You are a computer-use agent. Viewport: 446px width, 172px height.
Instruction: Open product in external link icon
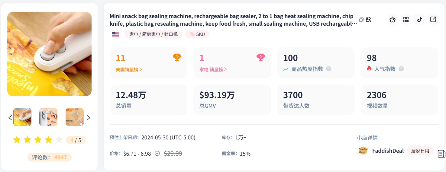point(433,20)
